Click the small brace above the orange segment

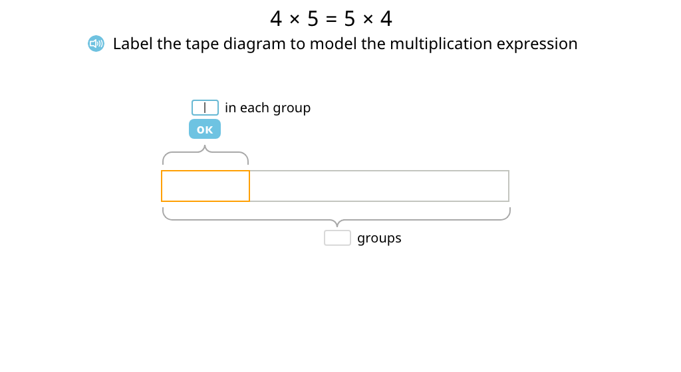205,155
